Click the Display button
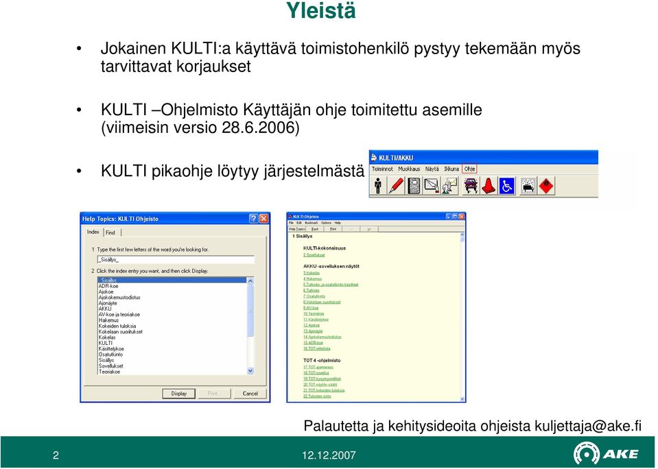 click(179, 394)
